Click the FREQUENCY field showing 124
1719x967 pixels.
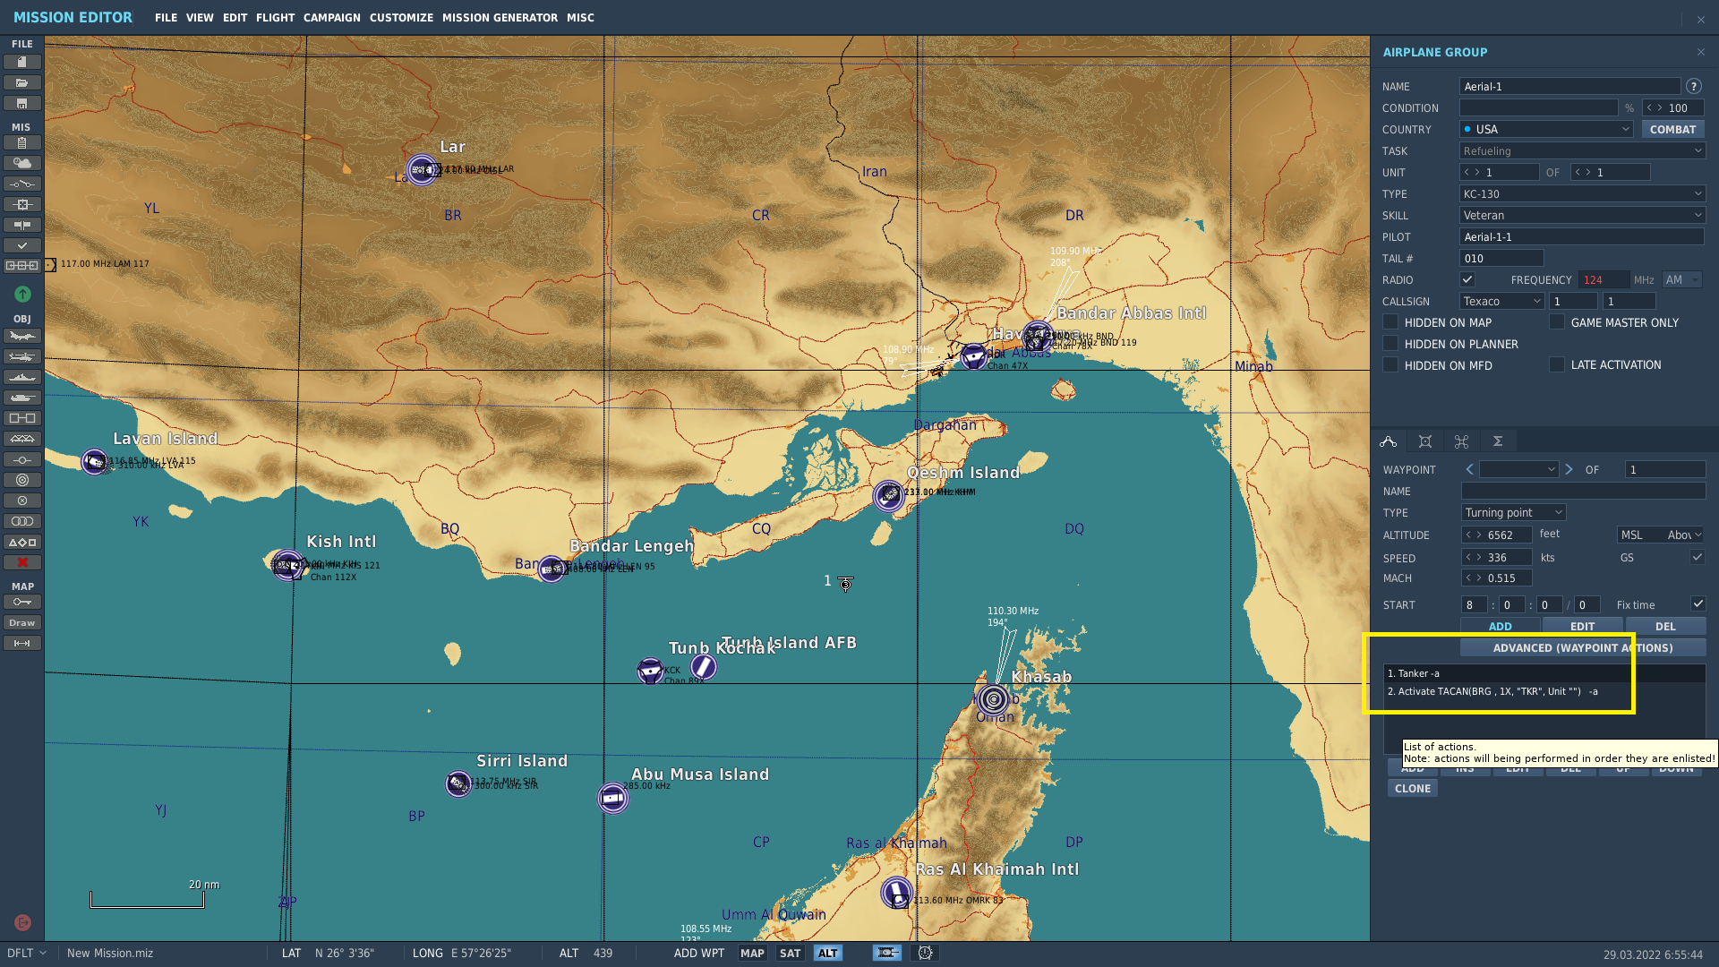click(x=1604, y=279)
